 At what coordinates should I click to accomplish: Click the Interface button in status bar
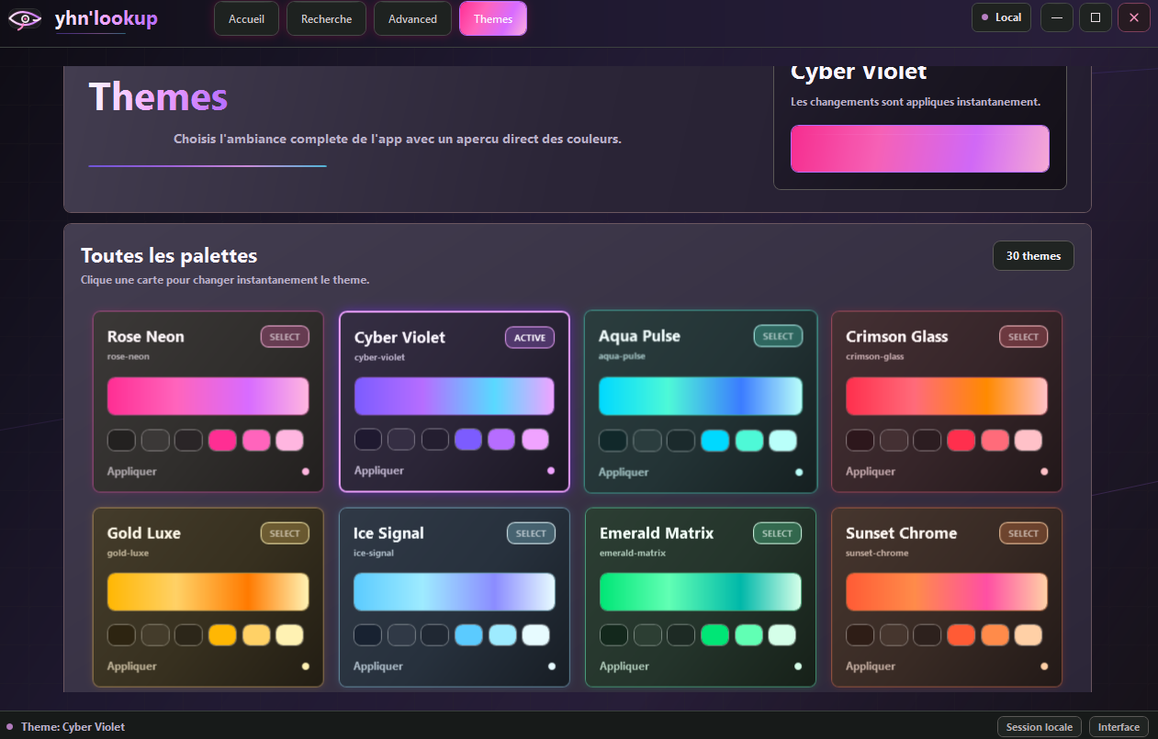coord(1119,727)
